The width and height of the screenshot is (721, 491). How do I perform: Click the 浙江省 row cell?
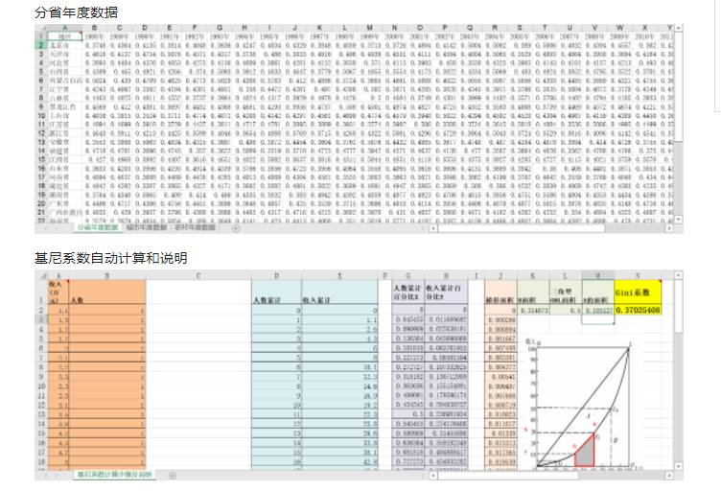pos(65,133)
